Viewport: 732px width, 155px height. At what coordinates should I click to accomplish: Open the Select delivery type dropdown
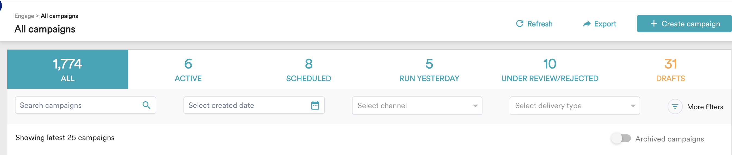point(575,106)
